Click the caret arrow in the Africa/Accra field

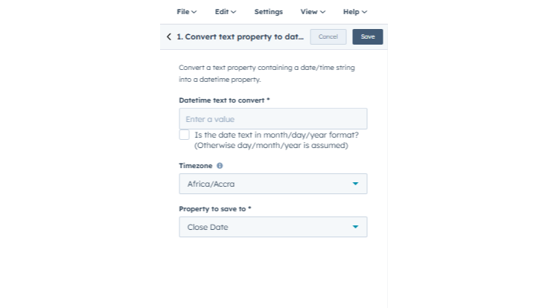tap(355, 184)
